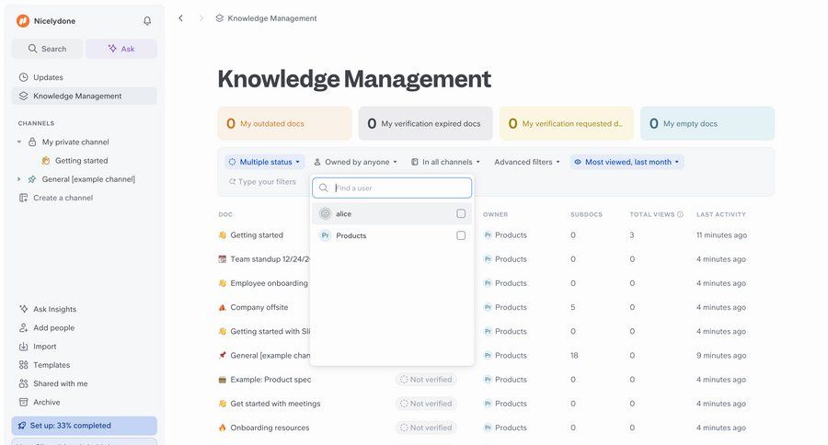Viewport: 828px width, 445px height.
Task: Click the Find a user search field
Action: pyautogui.click(x=400, y=188)
